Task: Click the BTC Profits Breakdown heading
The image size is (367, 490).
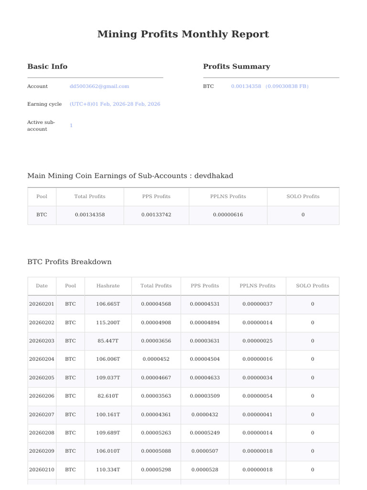Action: (69, 262)
